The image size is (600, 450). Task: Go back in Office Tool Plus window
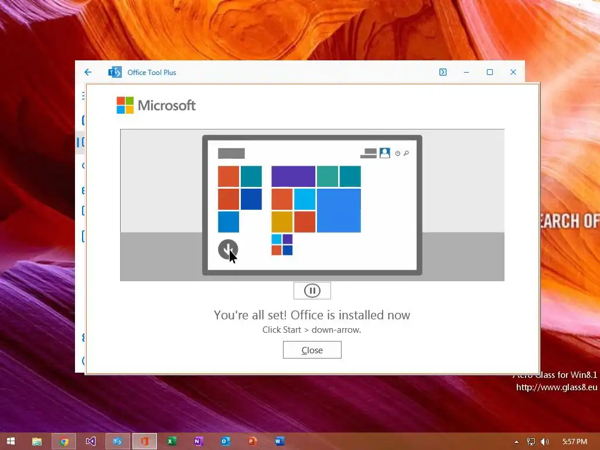tap(88, 72)
